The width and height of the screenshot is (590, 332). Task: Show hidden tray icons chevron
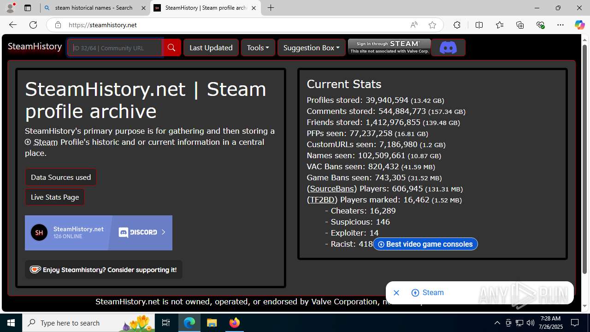(497, 323)
